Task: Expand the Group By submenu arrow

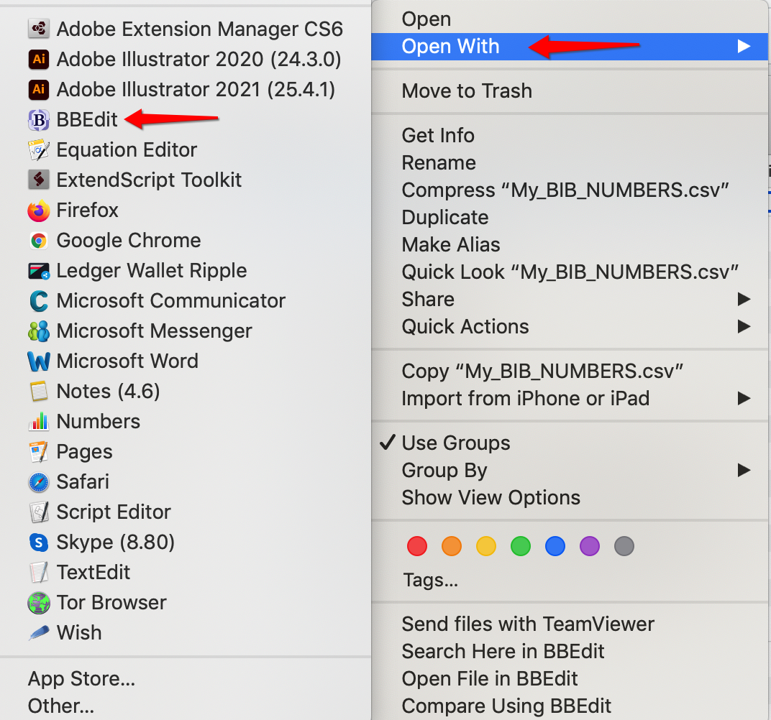Action: pos(743,471)
